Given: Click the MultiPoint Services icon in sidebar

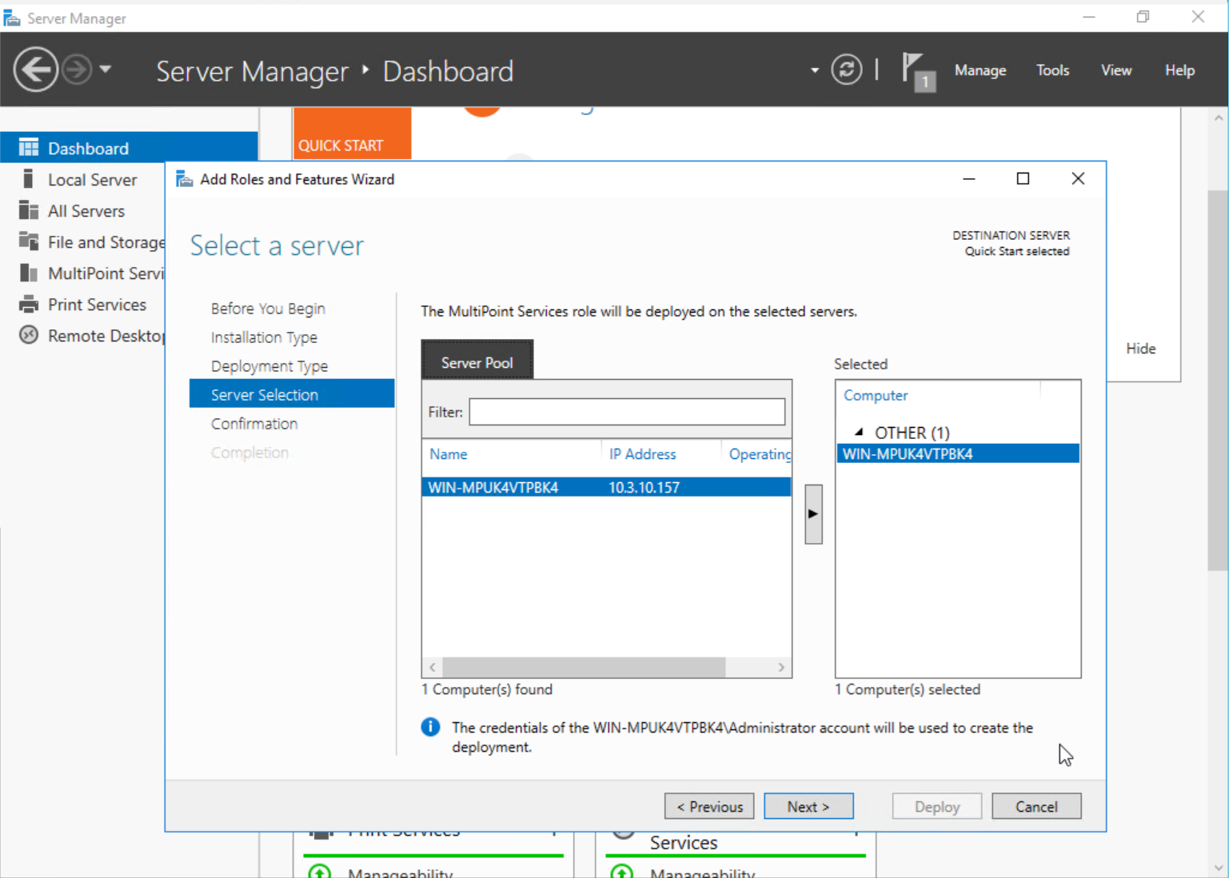Looking at the screenshot, I should click(29, 273).
